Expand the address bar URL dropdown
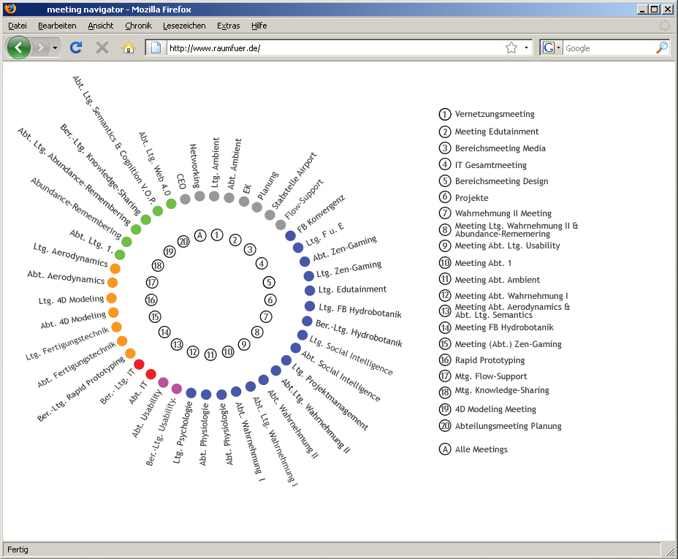 tap(526, 47)
